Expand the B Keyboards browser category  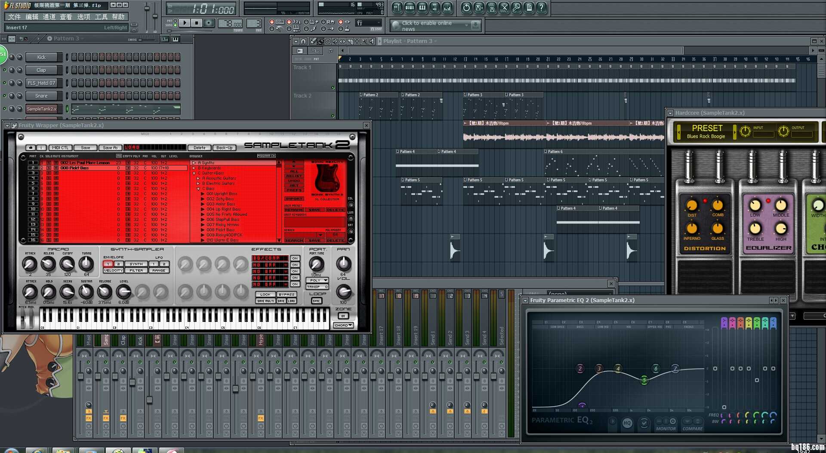pyautogui.click(x=194, y=168)
